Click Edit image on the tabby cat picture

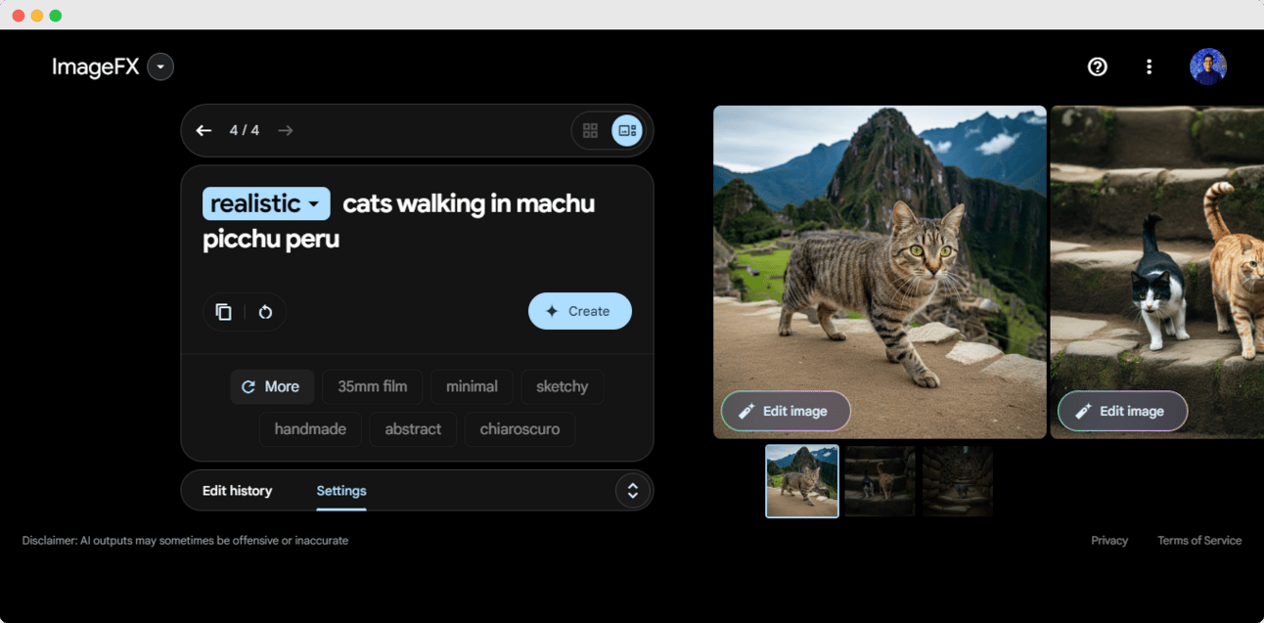point(786,411)
